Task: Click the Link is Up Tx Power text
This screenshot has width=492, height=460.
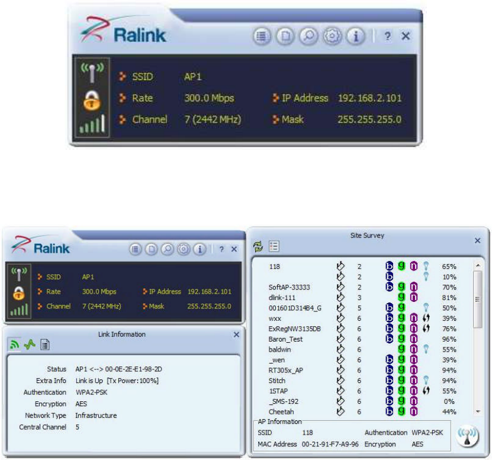Action: pos(117,381)
